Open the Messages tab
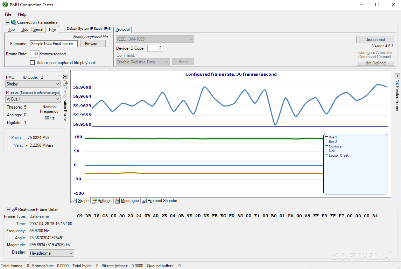The height and width of the screenshot is (269, 401). click(127, 201)
